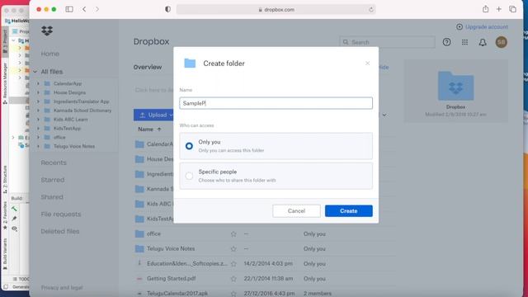Image resolution: width=528 pixels, height=297 pixels.
Task: Open Deleted files in the sidebar
Action: (60, 231)
